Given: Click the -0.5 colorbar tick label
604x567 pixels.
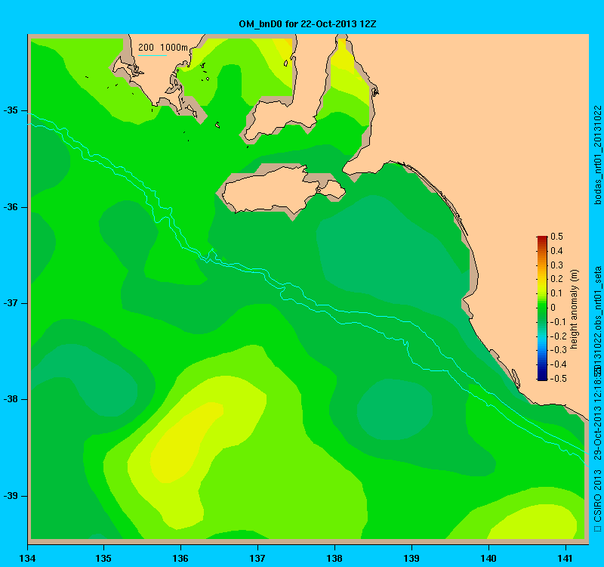Looking at the screenshot, I should [x=557, y=379].
